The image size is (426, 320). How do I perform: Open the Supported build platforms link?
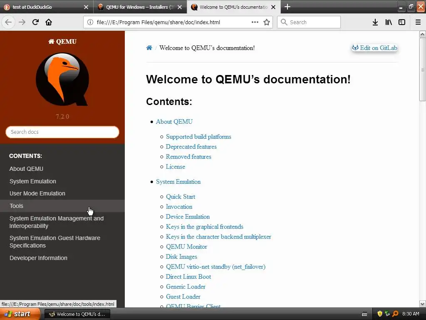point(198,137)
